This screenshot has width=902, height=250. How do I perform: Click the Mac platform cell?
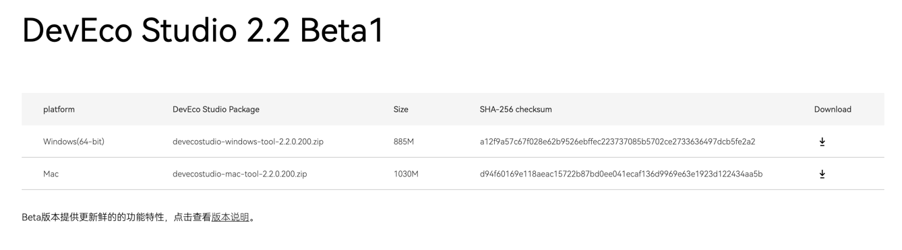pos(51,174)
